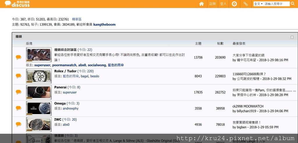The width and height of the screenshot is (298, 143).
Task: Click Rolex / Tudor topic count 8043
Action: point(198,76)
